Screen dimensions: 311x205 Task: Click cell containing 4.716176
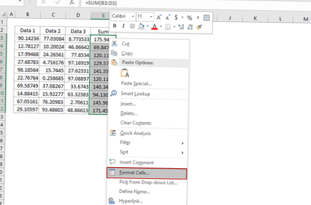(52, 62)
